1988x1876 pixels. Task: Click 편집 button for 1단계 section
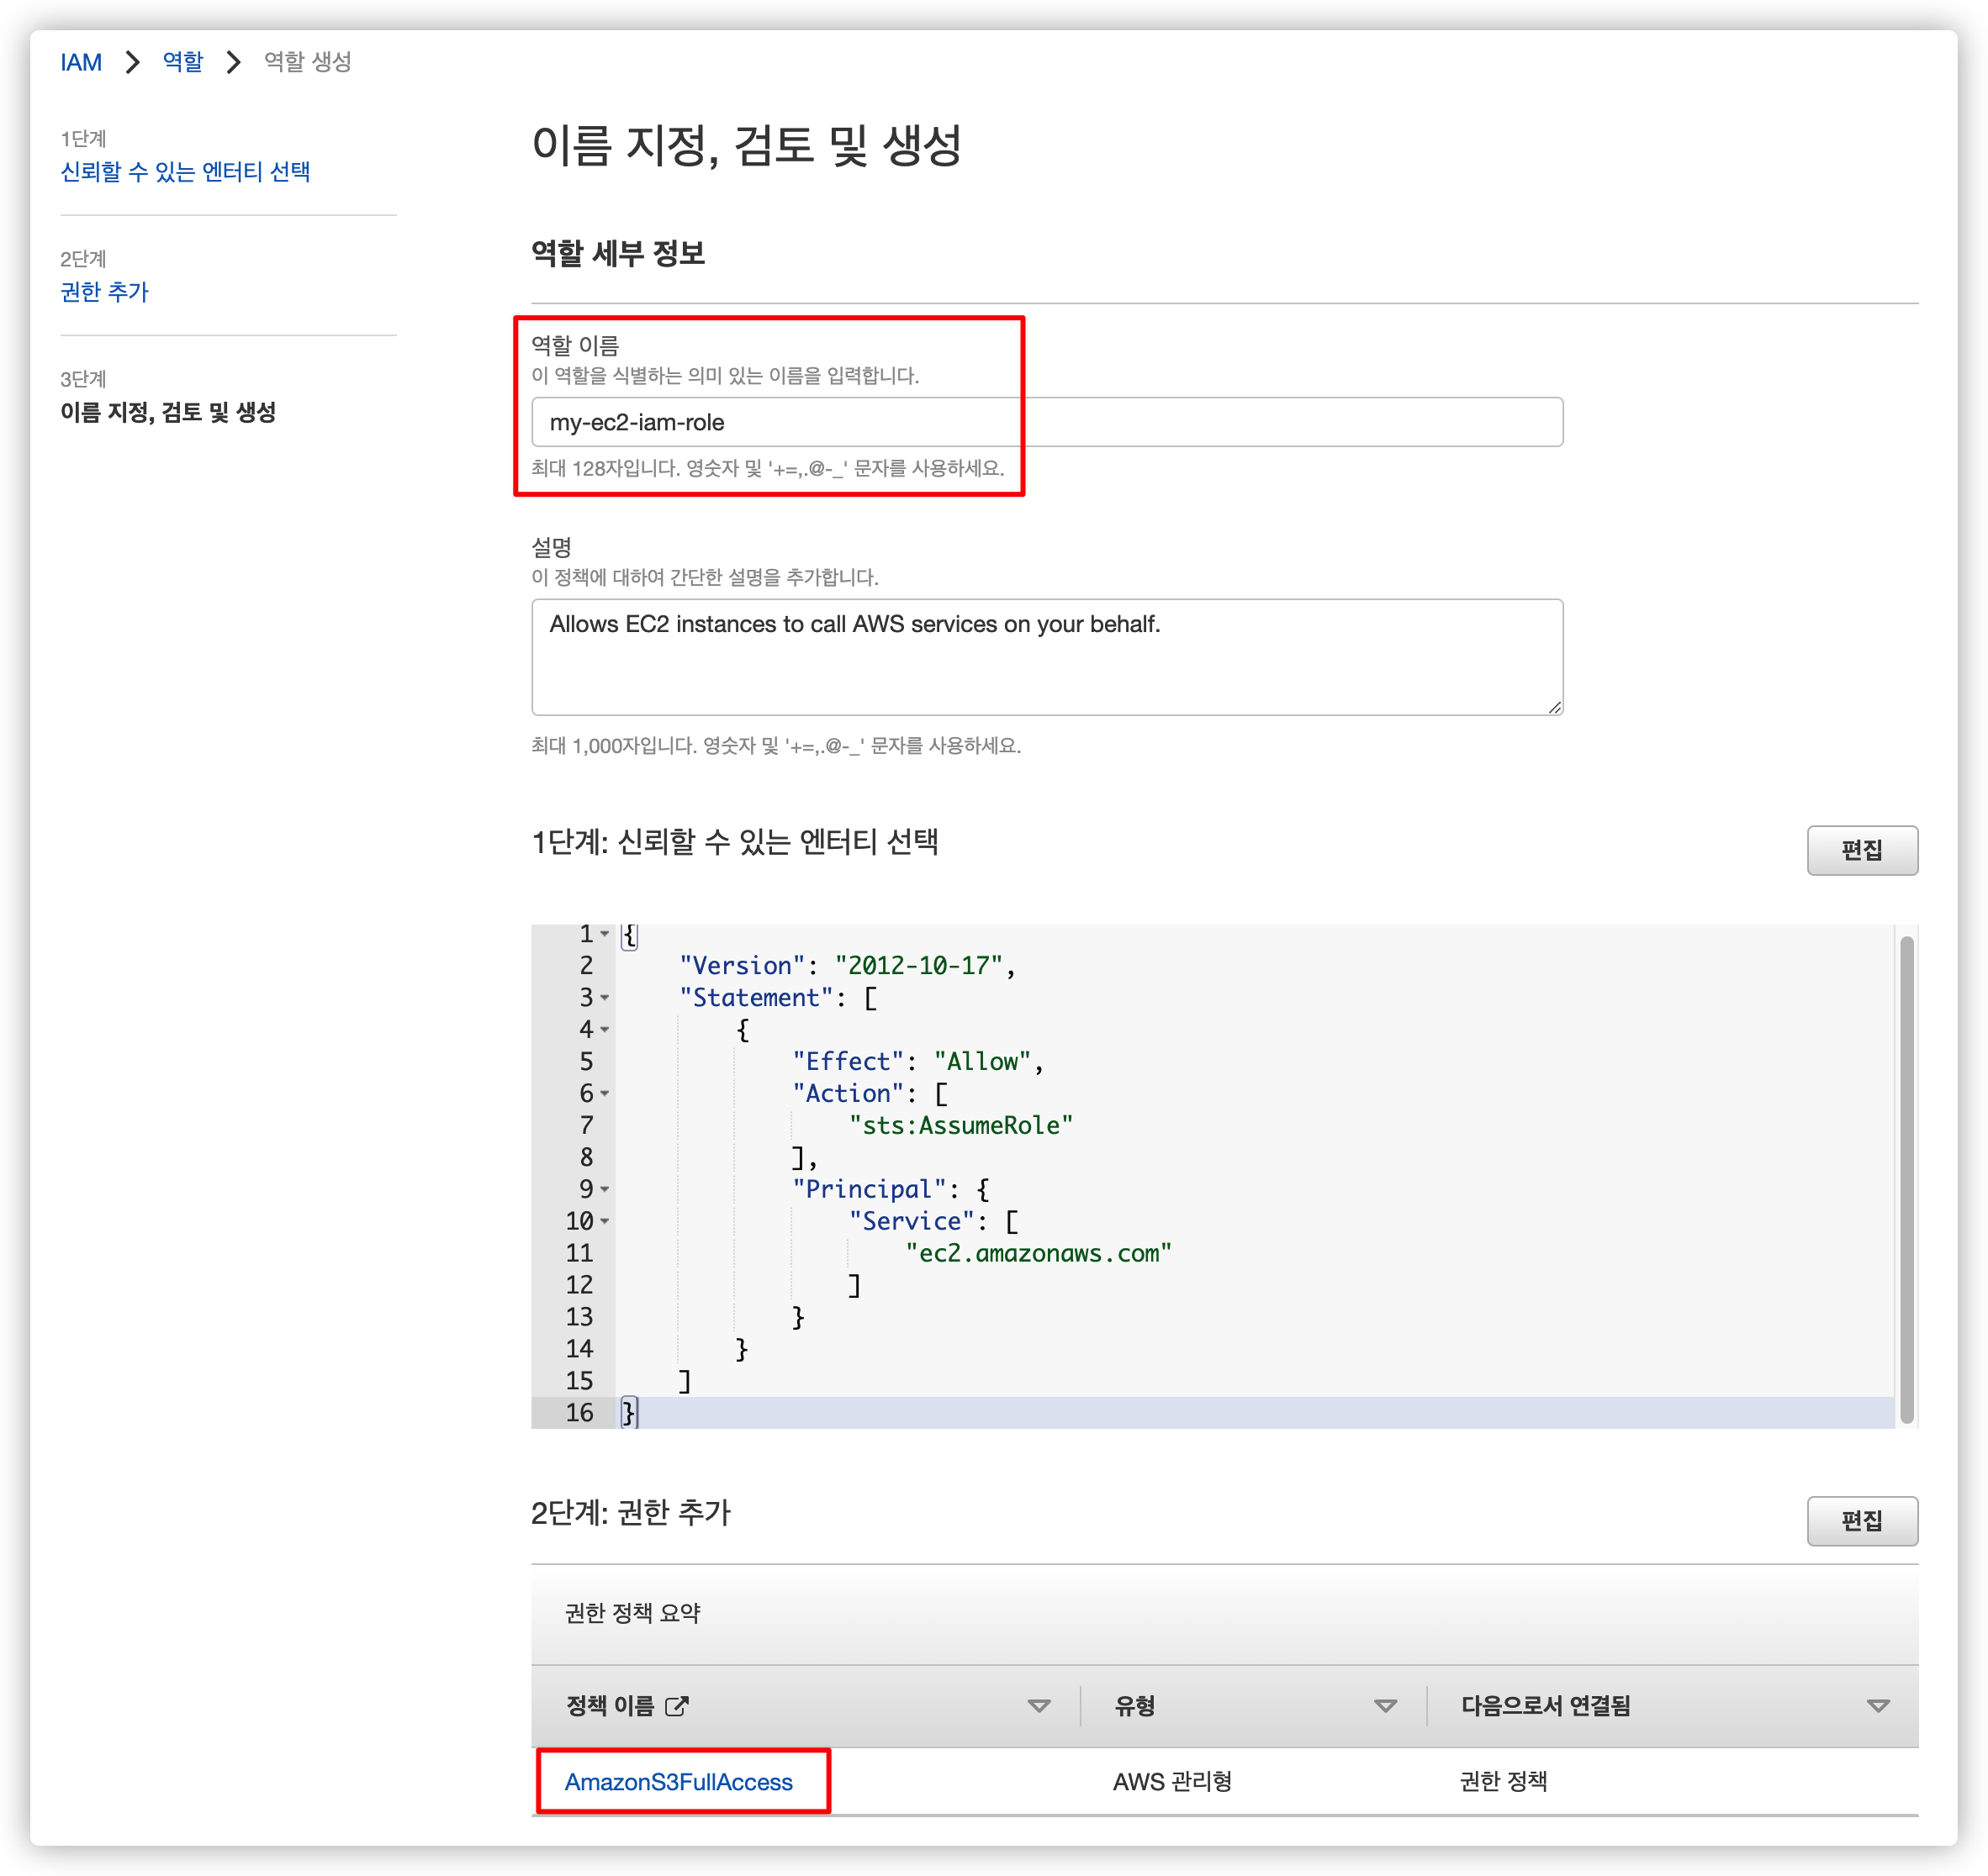coord(1861,850)
